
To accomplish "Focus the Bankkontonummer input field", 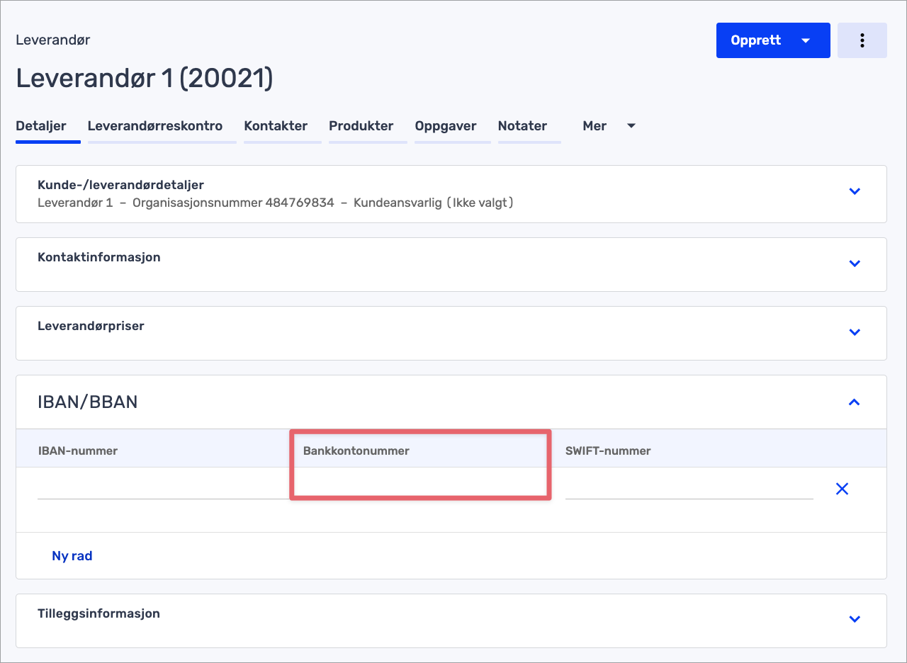I will click(420, 485).
